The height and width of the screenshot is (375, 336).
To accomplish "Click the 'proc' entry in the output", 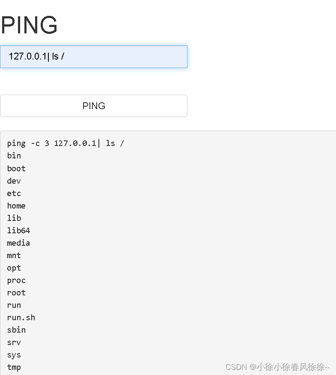I will [16, 280].
